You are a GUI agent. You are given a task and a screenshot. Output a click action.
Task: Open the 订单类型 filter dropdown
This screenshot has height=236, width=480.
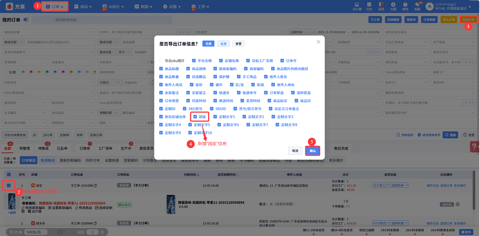(239, 32)
